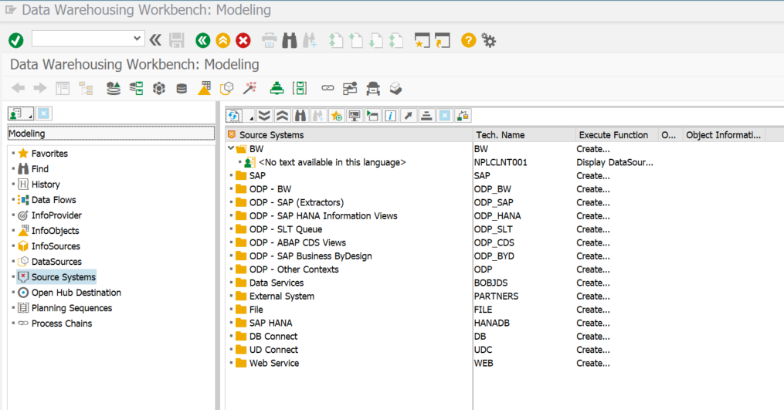This screenshot has width=784, height=410.
Task: Select InfoProvider in the Modeling navigation
Action: (56, 215)
